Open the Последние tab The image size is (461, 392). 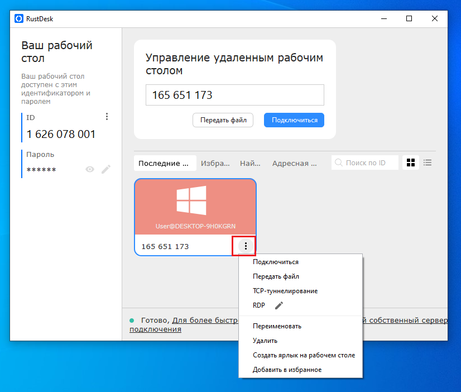(x=165, y=163)
